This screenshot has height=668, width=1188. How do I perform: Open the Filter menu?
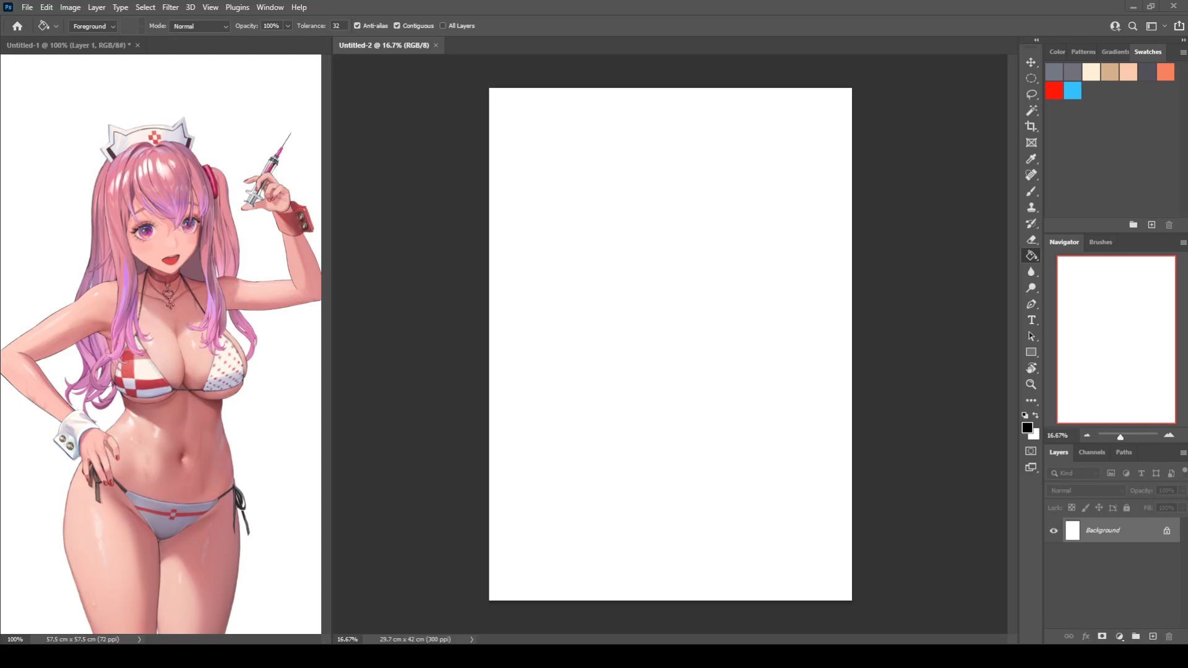click(170, 7)
